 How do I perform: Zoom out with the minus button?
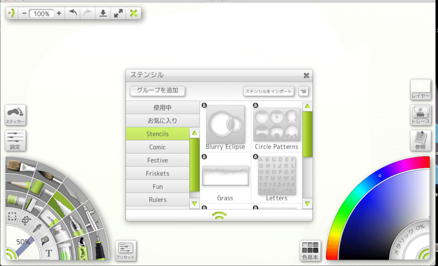coord(24,14)
